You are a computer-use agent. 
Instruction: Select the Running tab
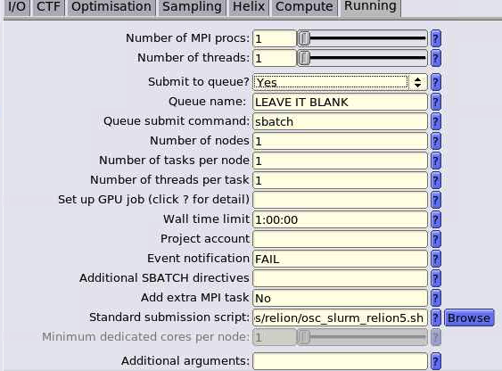(370, 8)
